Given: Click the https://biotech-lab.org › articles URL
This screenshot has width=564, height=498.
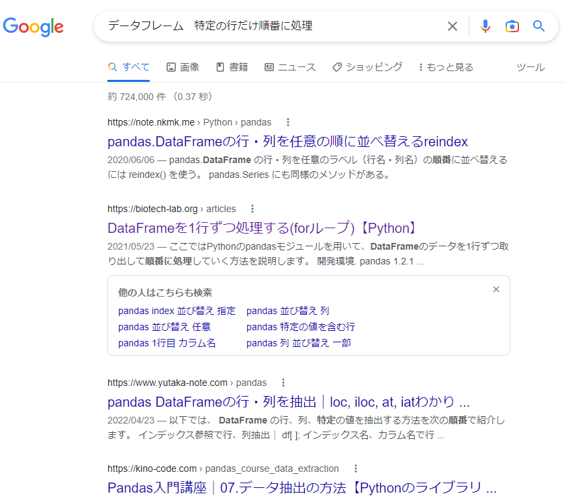Looking at the screenshot, I should tap(172, 209).
